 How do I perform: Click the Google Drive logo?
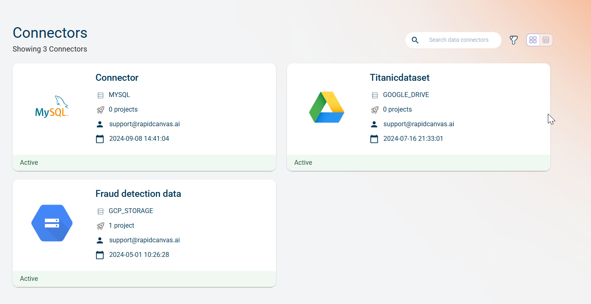coord(326,107)
